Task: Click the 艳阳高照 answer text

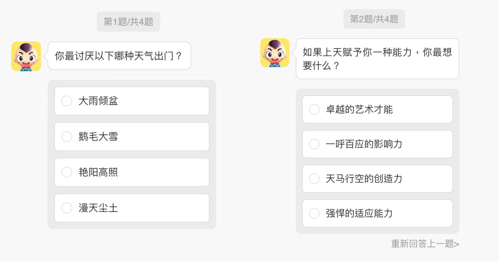Action: click(98, 172)
